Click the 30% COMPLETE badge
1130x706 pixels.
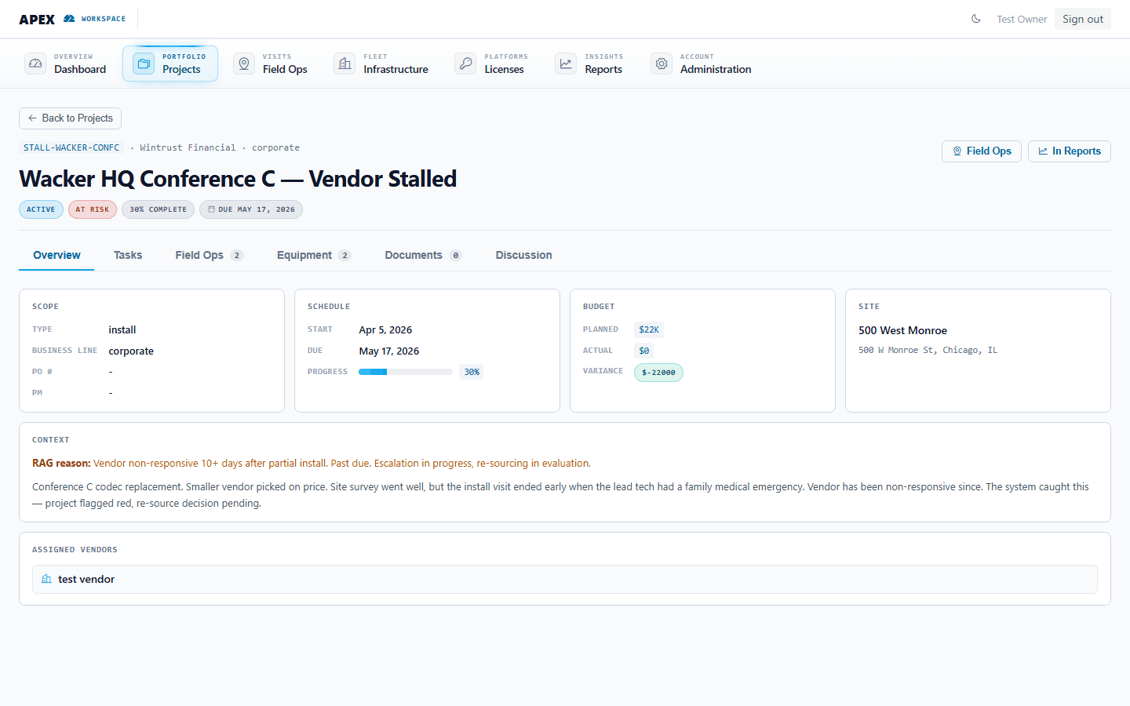pos(158,209)
